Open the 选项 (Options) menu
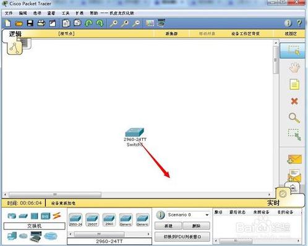The width and height of the screenshot is (308, 246). tap(37, 13)
